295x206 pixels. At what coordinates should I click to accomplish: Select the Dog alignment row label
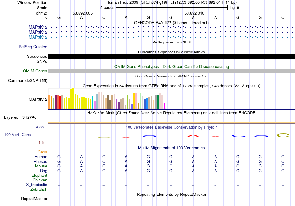(x=43, y=171)
